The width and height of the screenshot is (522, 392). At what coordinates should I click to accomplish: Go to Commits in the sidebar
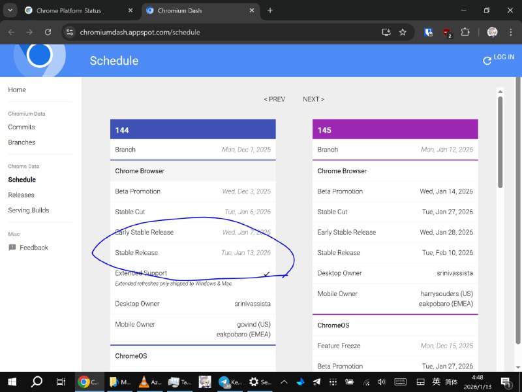coord(22,127)
